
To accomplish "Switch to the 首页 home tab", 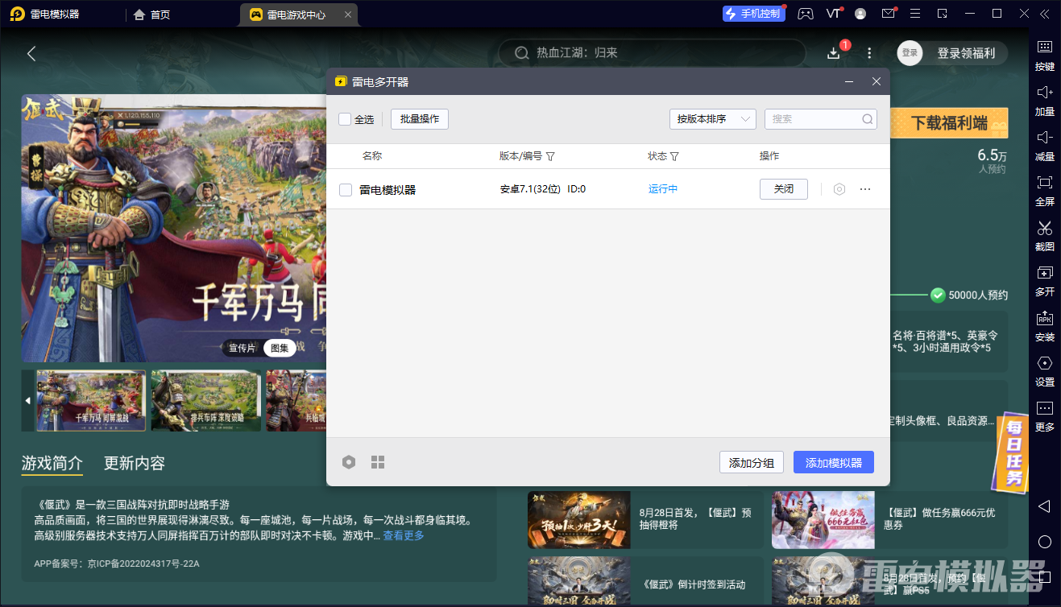I will click(x=152, y=14).
